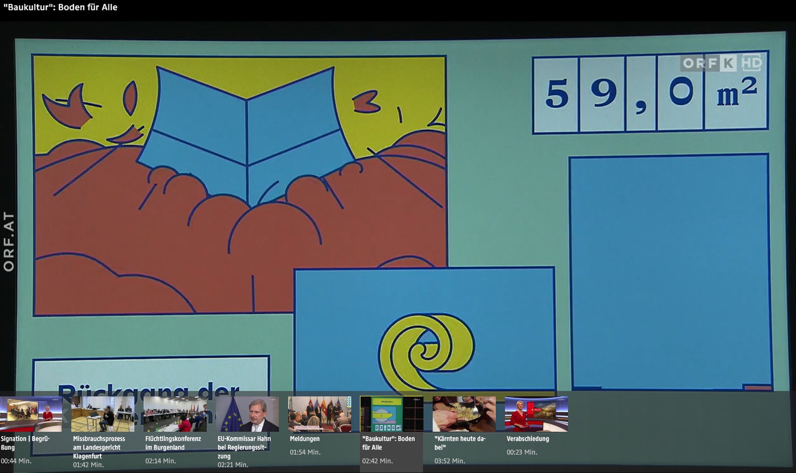Play the Verabschiedung segment thumbnail
This screenshot has width=796, height=473.
pos(536,414)
